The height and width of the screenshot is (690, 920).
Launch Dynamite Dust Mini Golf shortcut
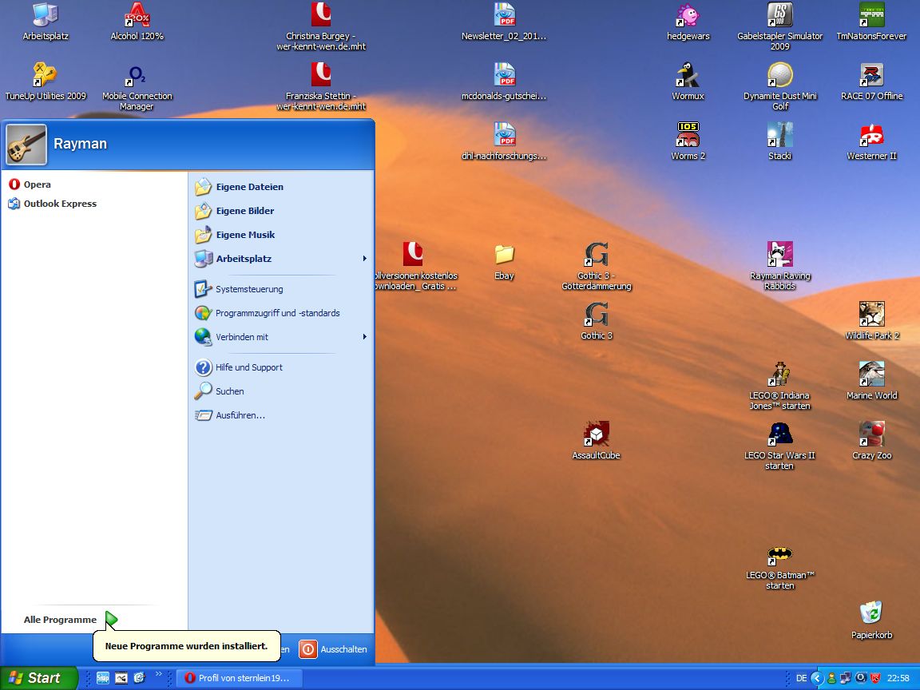click(x=779, y=87)
